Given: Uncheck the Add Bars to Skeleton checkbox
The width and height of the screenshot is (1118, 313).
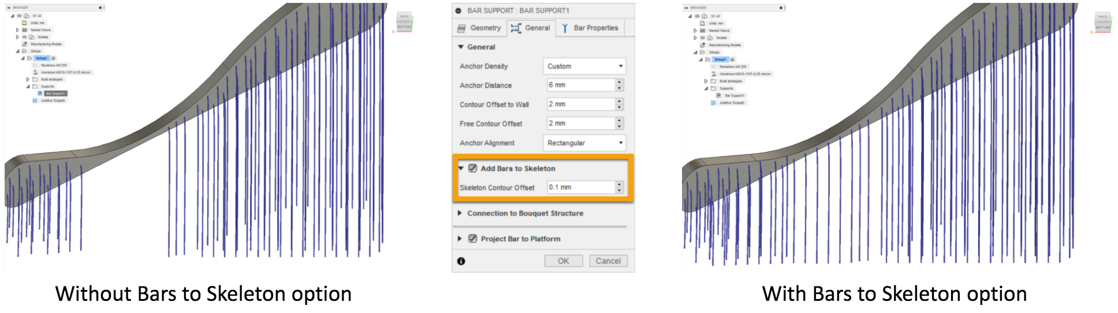Looking at the screenshot, I should (472, 168).
